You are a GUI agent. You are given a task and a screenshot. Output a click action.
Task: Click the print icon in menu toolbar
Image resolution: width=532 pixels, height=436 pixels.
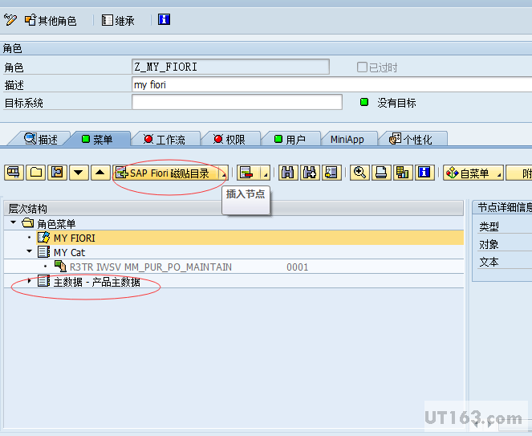(x=381, y=173)
